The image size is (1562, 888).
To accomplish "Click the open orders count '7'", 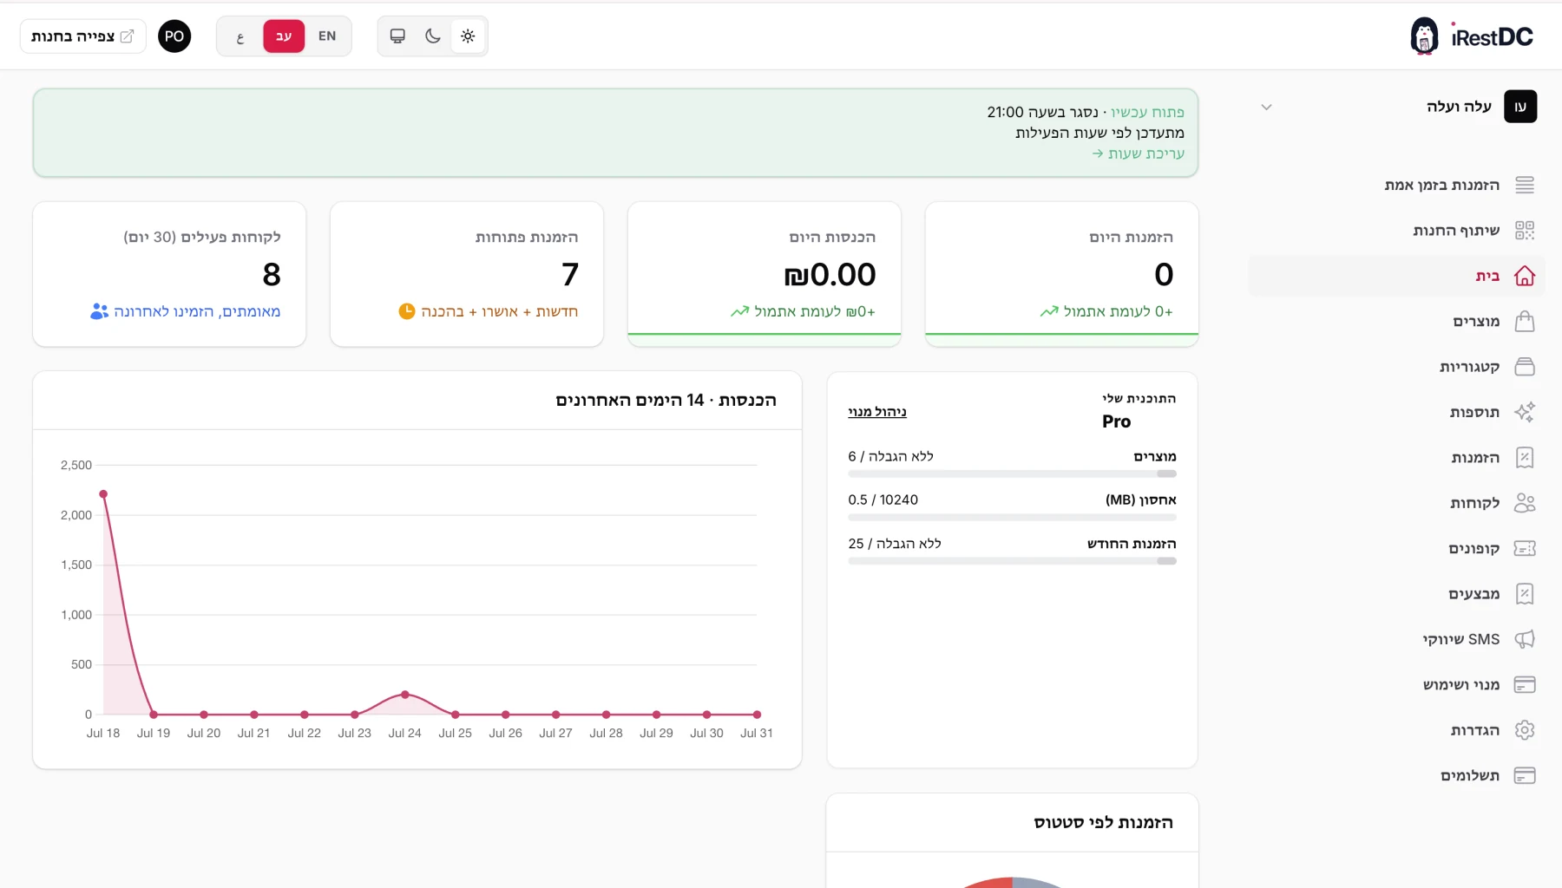I will pyautogui.click(x=569, y=275).
